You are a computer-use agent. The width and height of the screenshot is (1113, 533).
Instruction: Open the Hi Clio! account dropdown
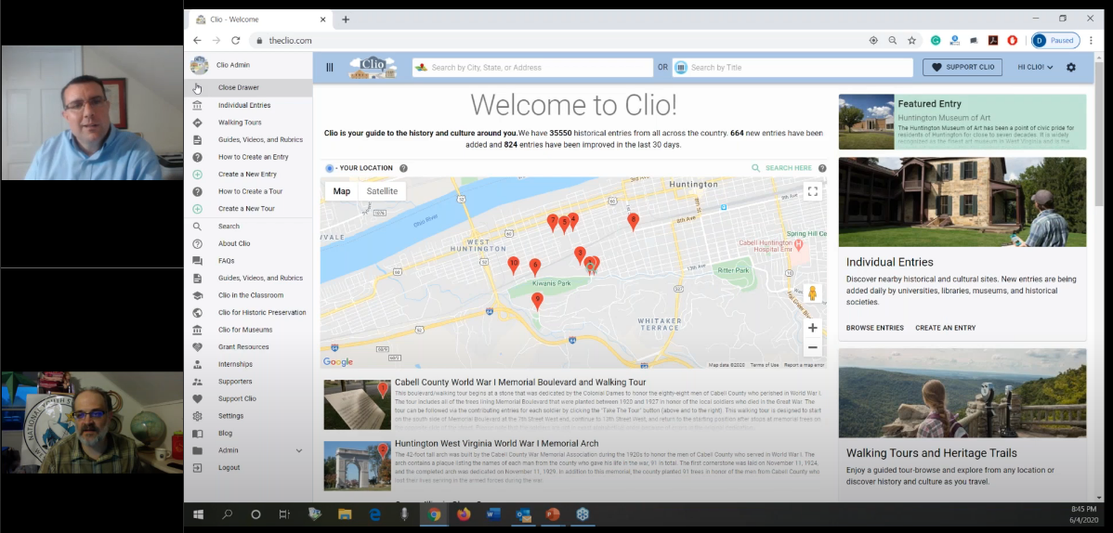1035,68
